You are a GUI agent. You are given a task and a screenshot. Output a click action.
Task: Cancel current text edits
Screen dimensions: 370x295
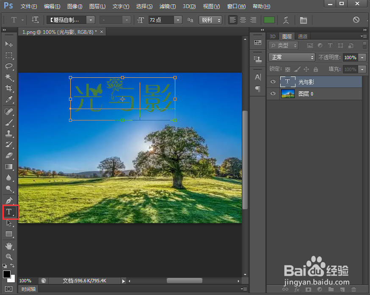point(356,19)
